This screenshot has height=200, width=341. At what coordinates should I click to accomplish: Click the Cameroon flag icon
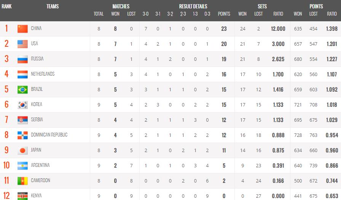pos(22,181)
